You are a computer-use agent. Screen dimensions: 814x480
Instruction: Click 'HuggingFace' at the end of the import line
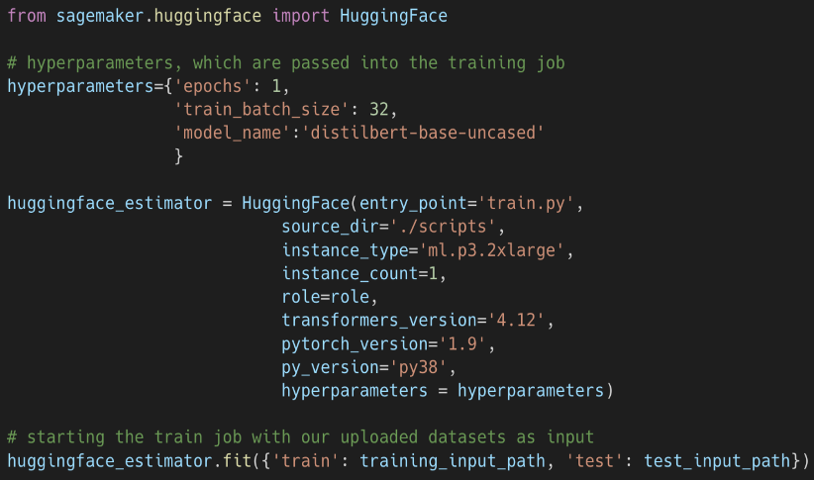coord(393,16)
